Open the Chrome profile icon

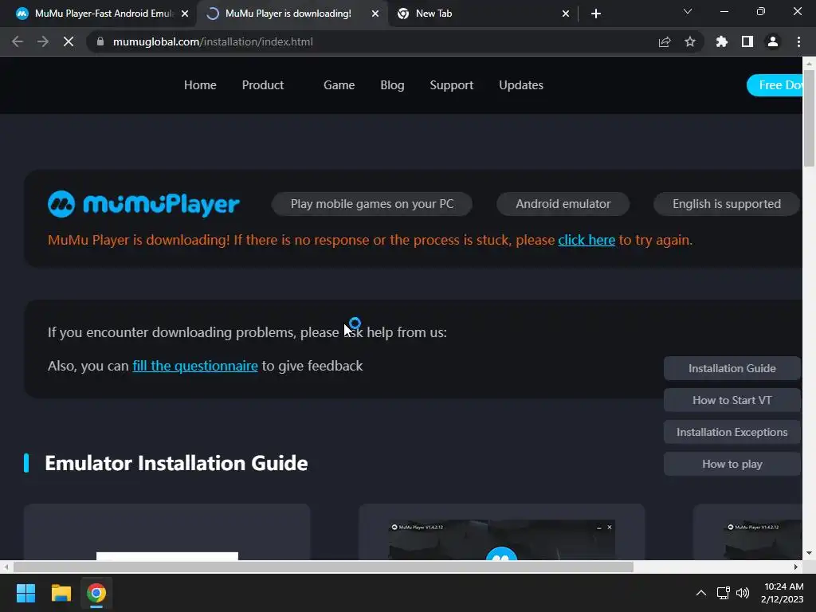(773, 41)
